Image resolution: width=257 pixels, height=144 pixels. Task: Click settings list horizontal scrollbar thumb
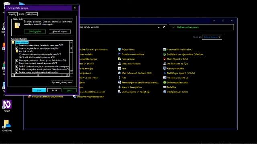[39, 75]
